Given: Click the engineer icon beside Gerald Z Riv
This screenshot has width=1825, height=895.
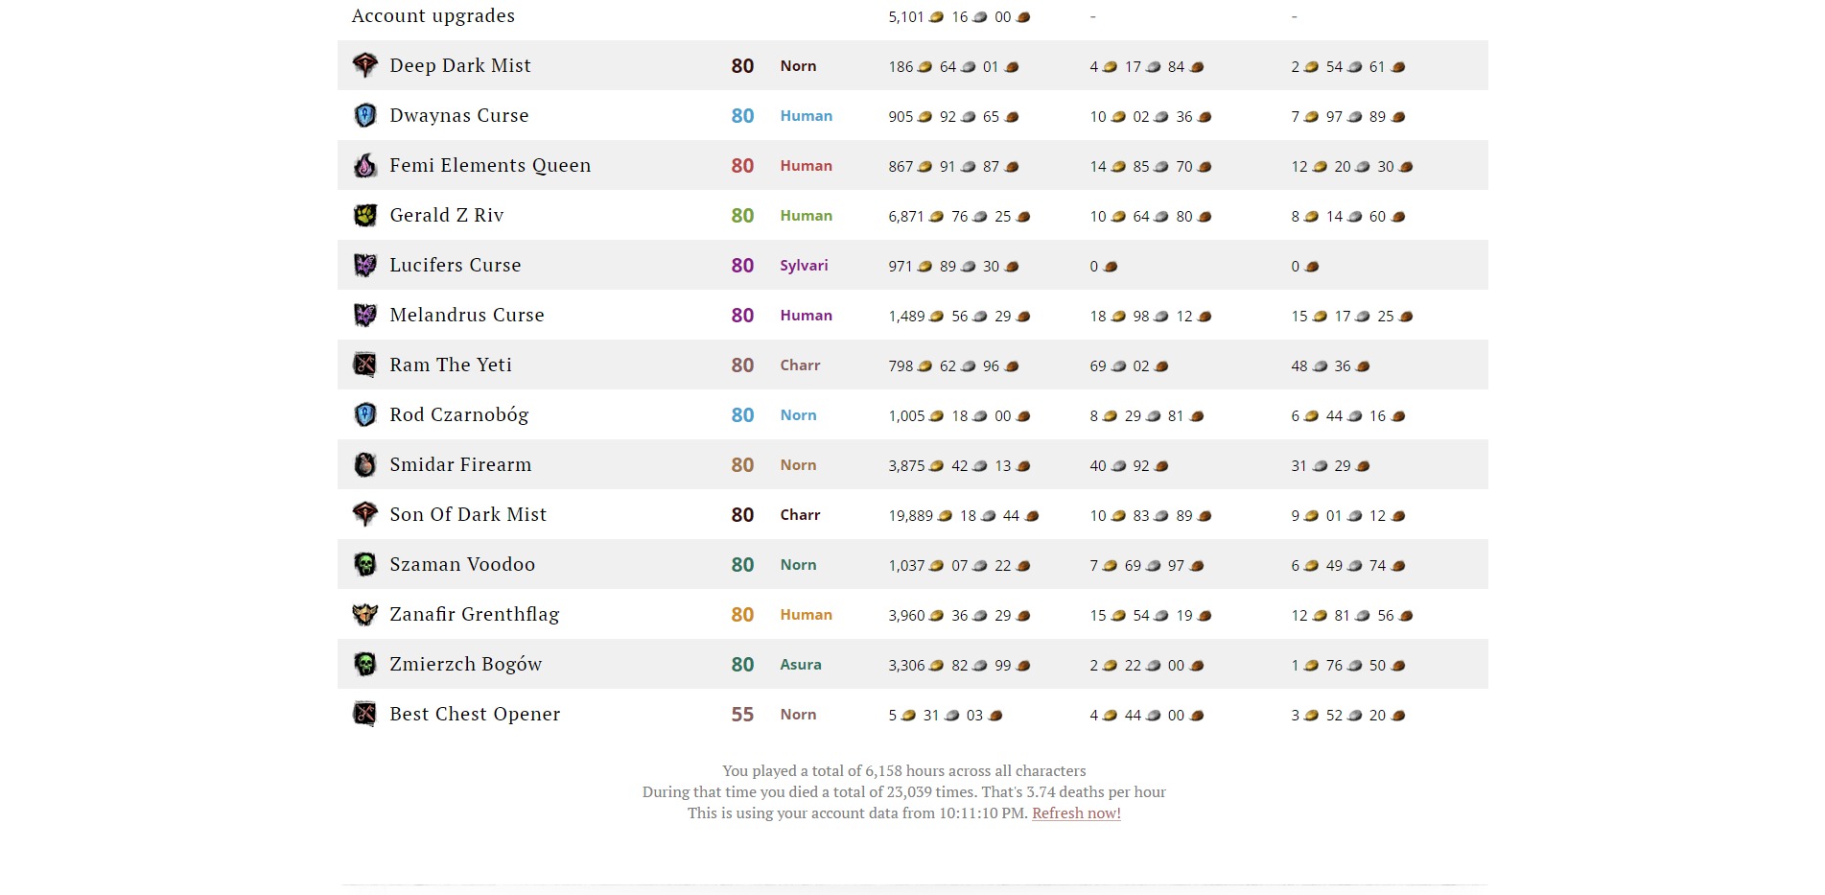Looking at the screenshot, I should coord(365,215).
